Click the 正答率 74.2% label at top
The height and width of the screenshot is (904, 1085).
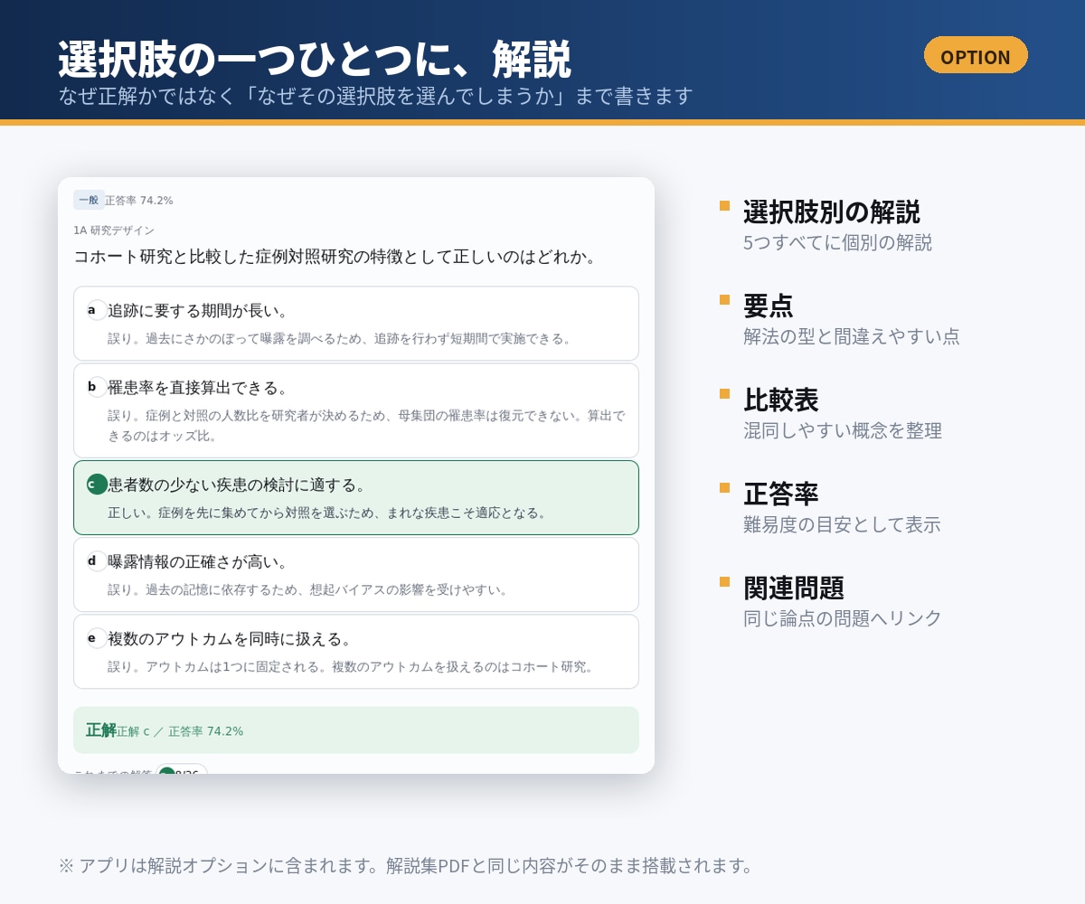pyautogui.click(x=139, y=201)
